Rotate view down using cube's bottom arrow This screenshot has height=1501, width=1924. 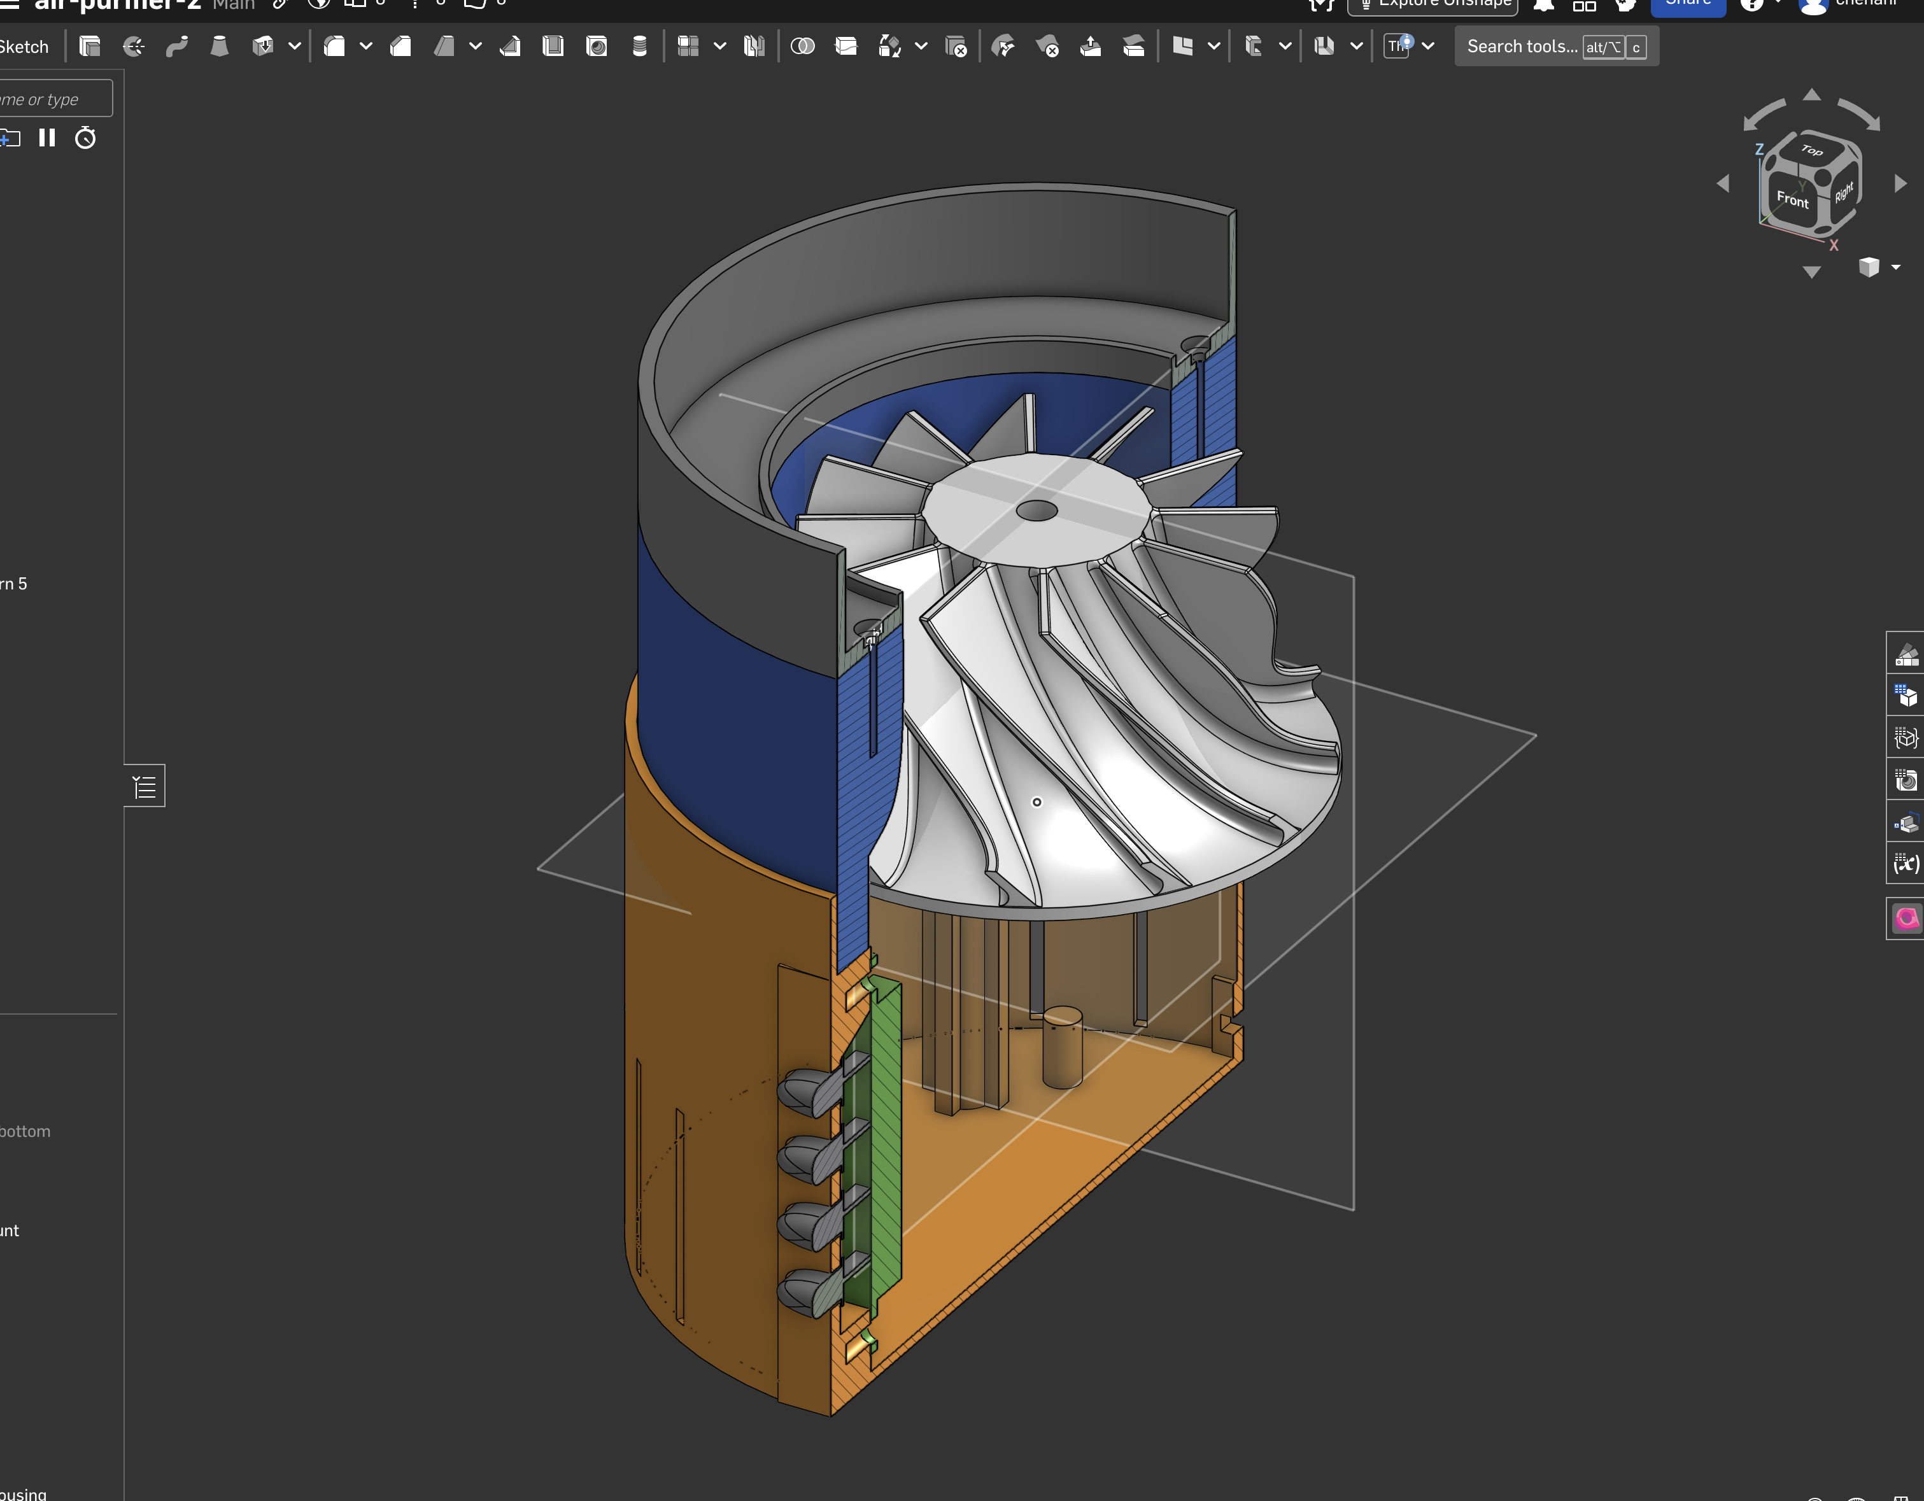click(x=1812, y=272)
